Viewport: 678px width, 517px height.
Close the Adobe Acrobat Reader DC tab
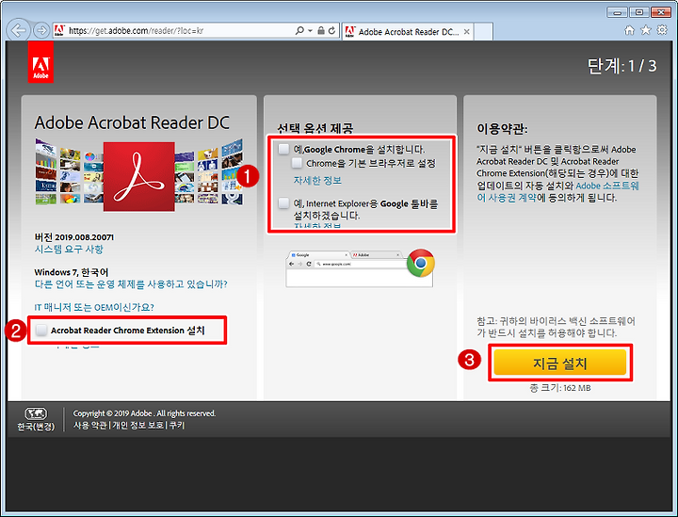point(466,32)
